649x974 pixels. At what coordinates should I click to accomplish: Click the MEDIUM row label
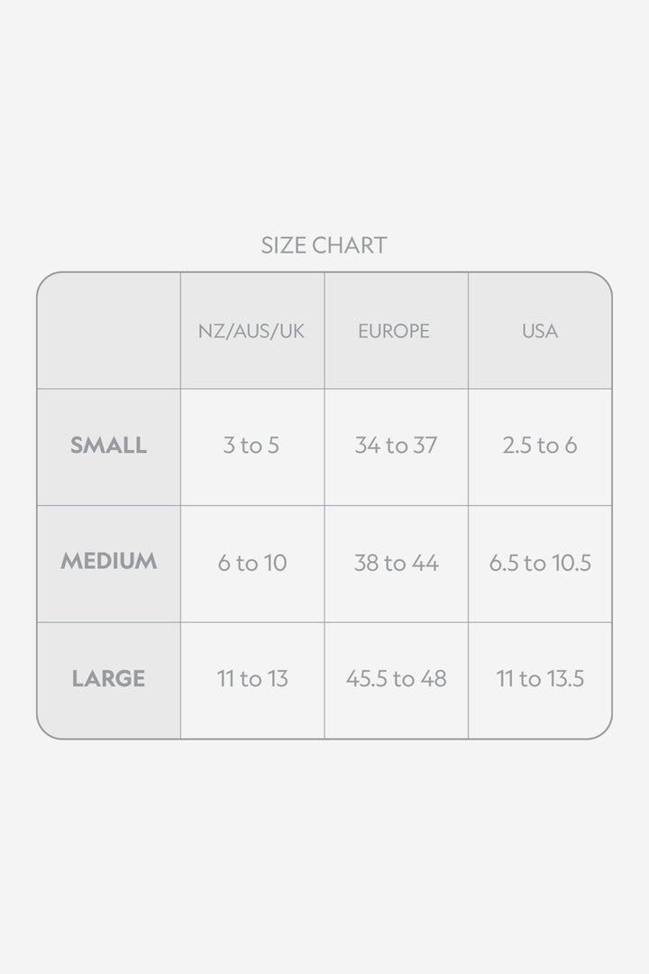(x=108, y=562)
